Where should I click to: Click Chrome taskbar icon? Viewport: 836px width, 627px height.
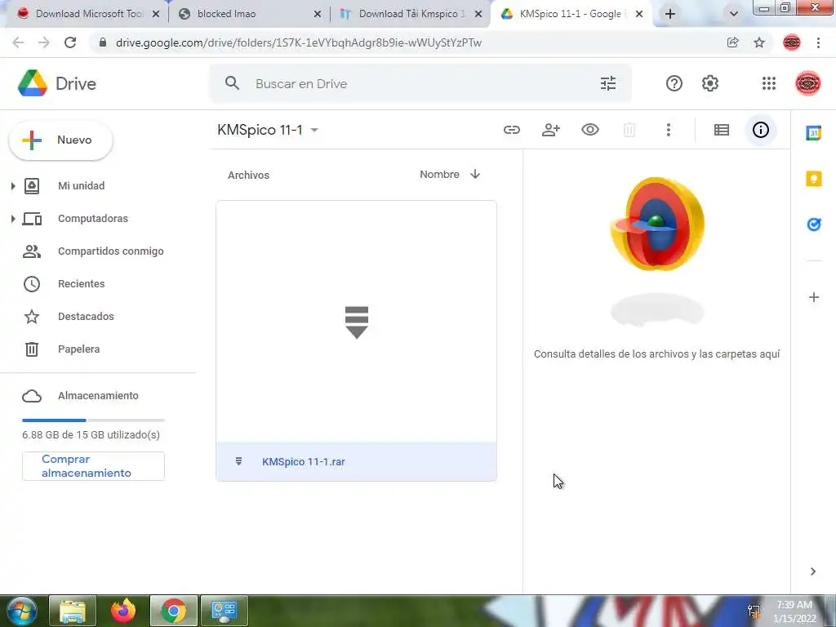pyautogui.click(x=173, y=611)
